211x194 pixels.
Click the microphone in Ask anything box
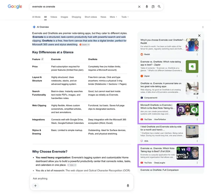(128, 186)
